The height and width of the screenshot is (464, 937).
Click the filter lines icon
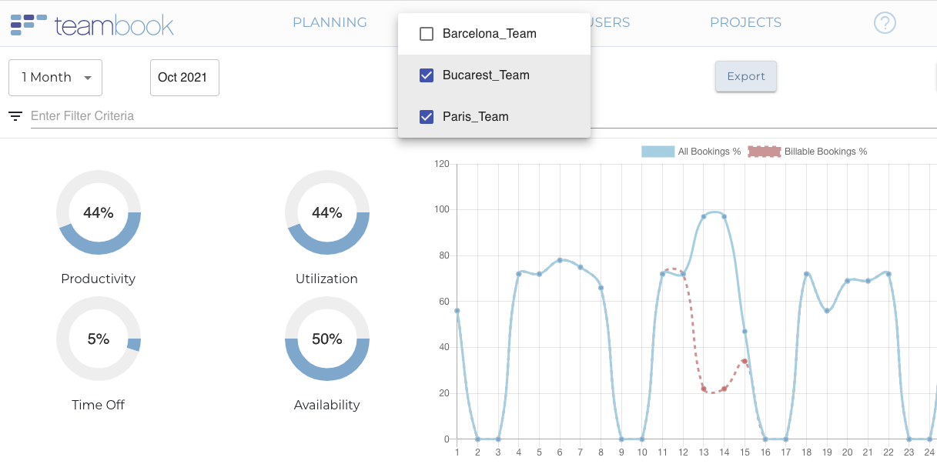pos(15,116)
